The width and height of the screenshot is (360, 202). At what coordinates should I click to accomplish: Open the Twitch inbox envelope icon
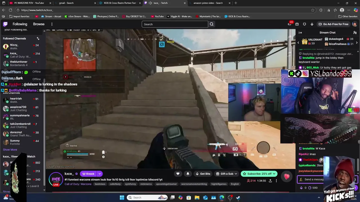point(297,24)
